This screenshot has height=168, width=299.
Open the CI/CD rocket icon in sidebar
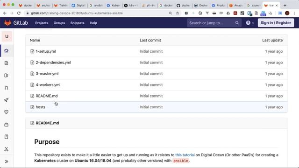point(6,100)
